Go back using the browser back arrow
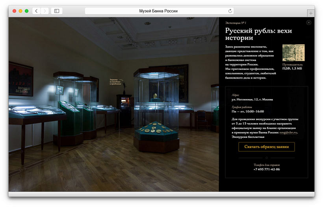The image size is (323, 207). [37, 11]
